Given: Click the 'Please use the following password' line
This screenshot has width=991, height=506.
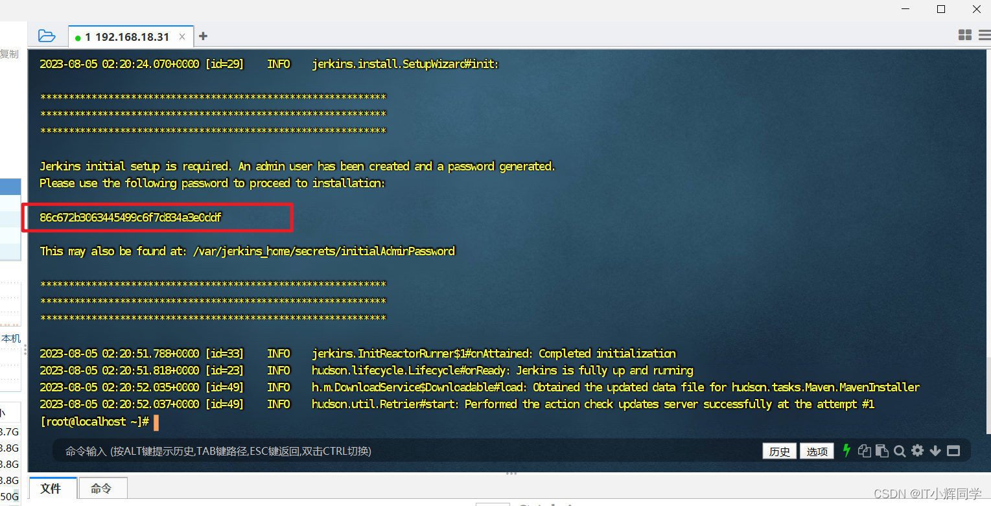Looking at the screenshot, I should pos(213,183).
